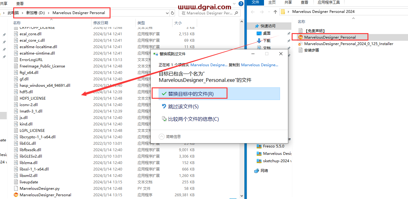Select the libEGL.dll file icon

16,144
